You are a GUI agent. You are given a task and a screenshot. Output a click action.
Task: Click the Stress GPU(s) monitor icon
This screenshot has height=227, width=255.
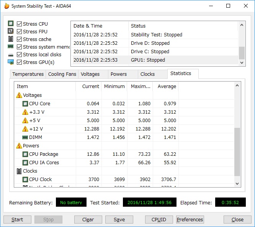[11, 62]
